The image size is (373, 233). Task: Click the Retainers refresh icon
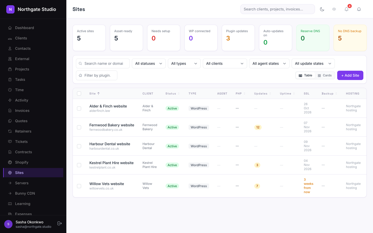[10, 131]
